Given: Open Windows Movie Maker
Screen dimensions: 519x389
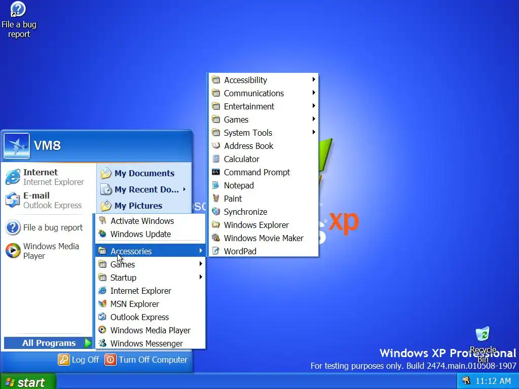Looking at the screenshot, I should pos(264,238).
